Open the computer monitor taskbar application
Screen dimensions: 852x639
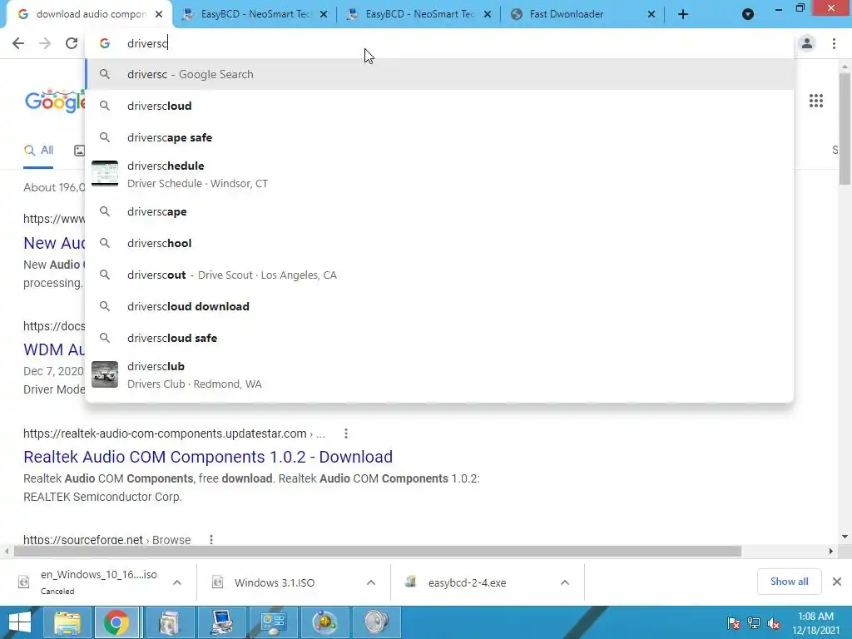[x=222, y=622]
